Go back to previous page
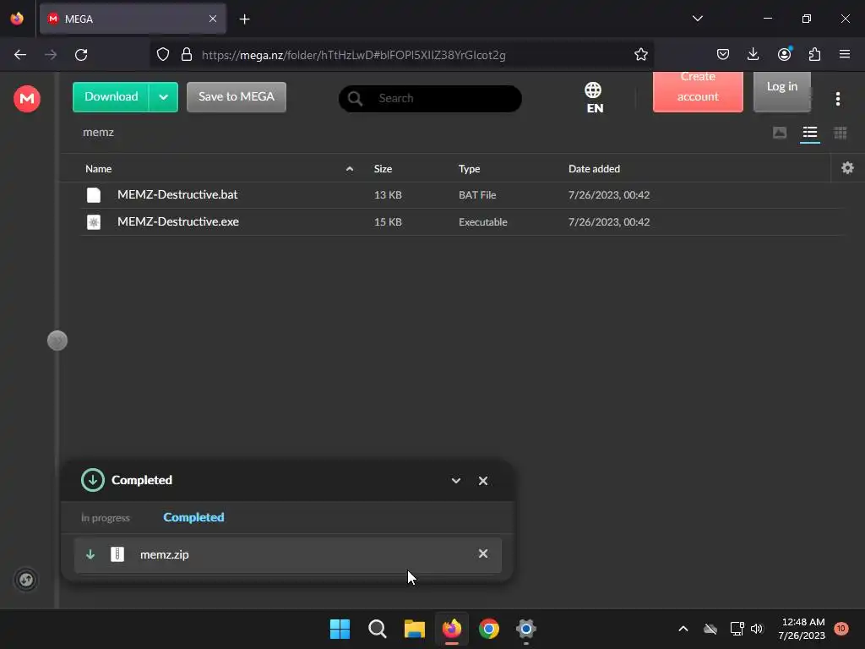Viewport: 865px width, 649px height. point(20,55)
